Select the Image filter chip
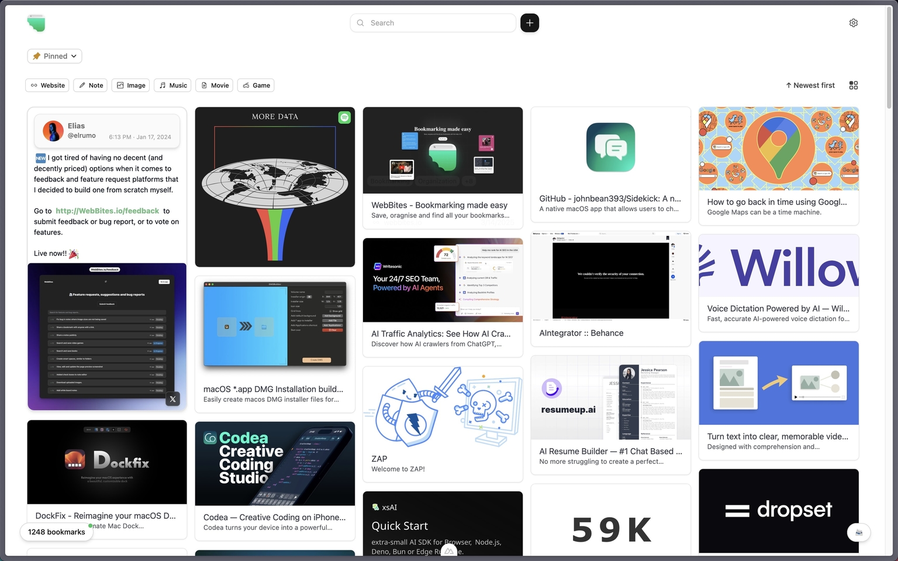898x561 pixels. [131, 85]
